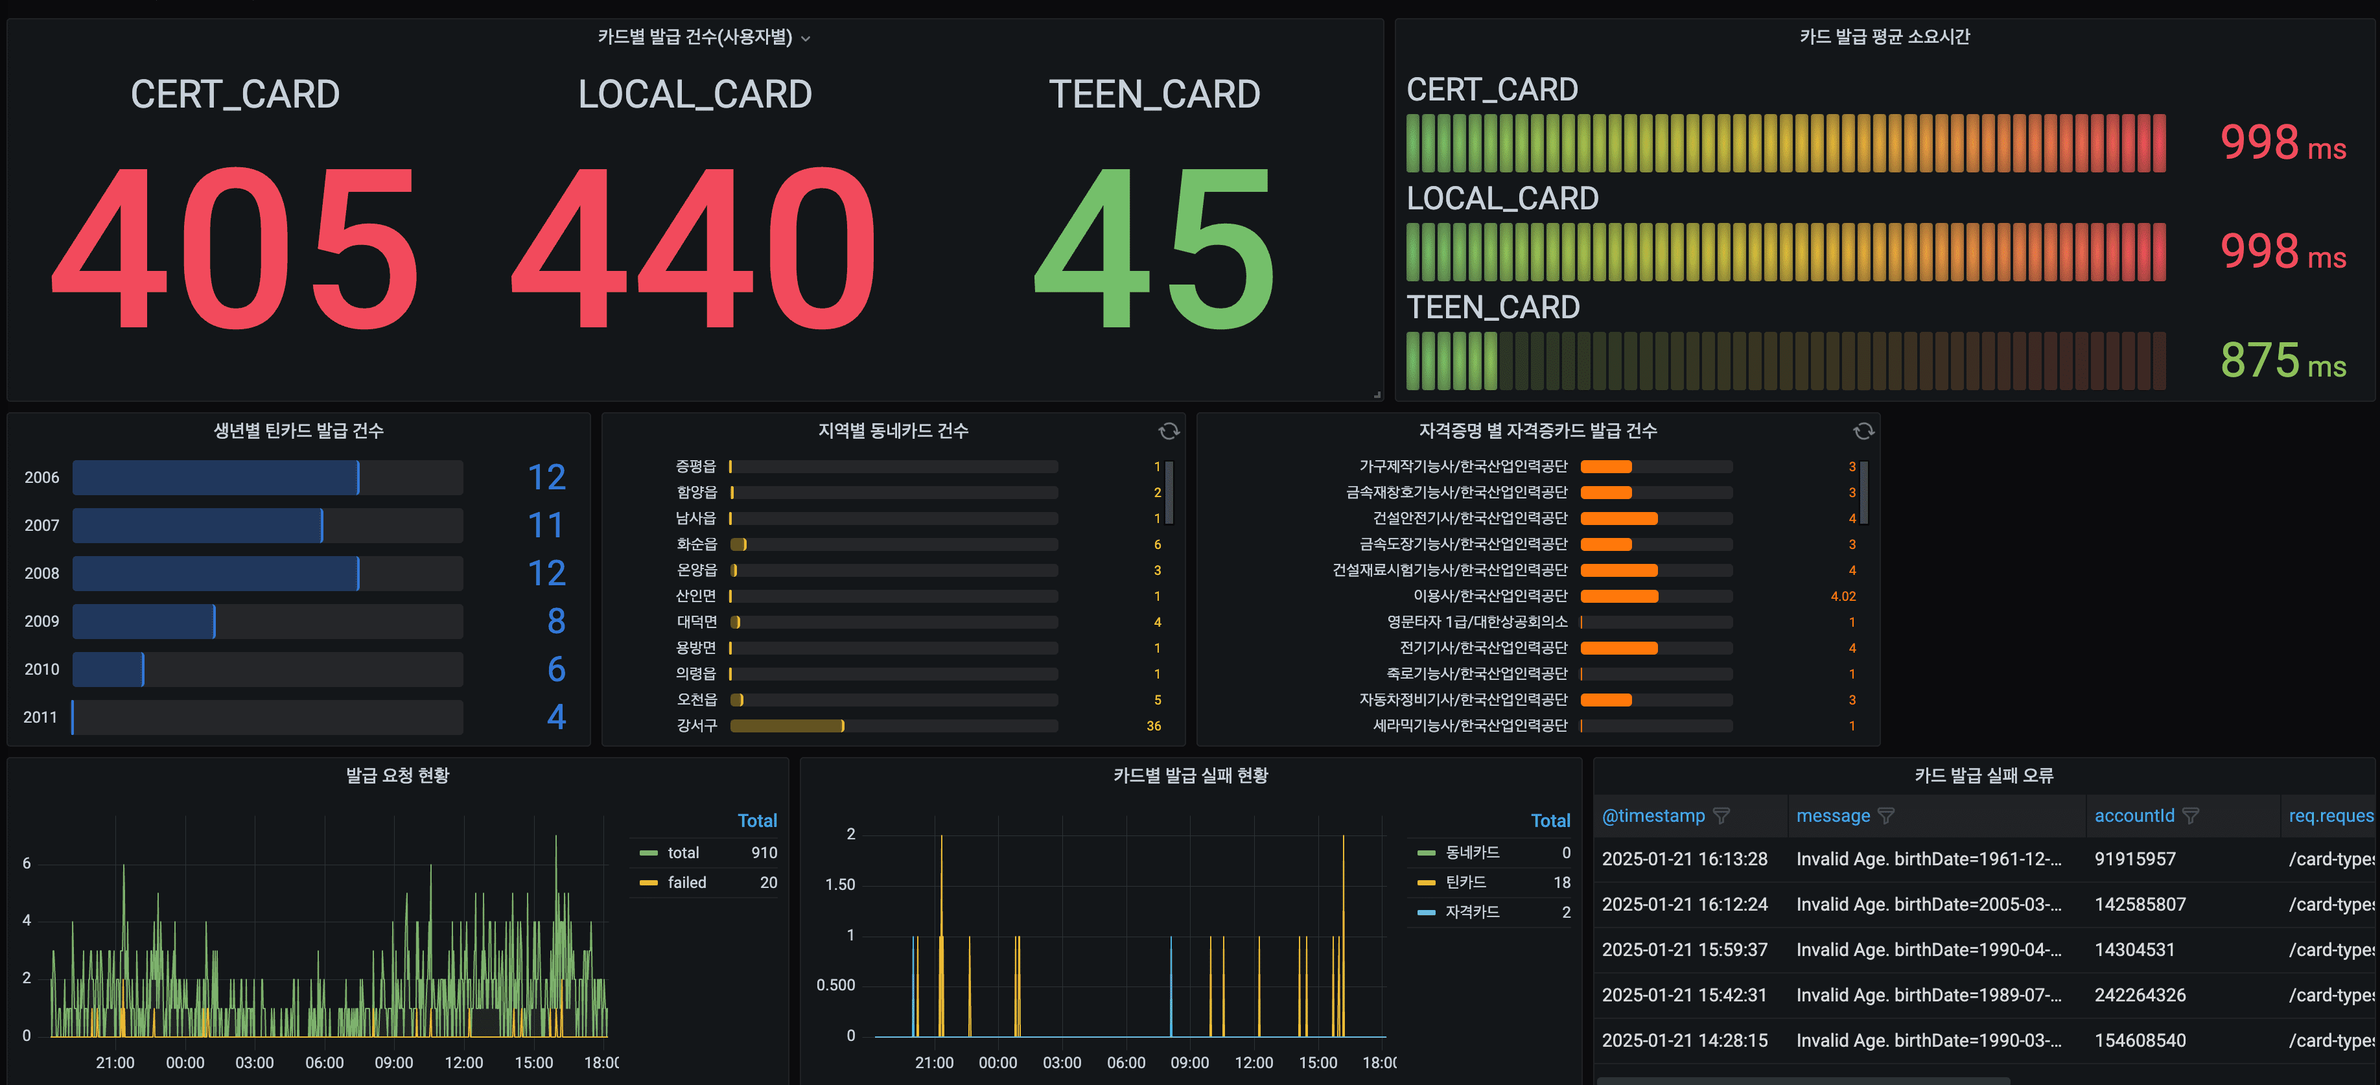Open filter for @timestamp column
This screenshot has width=2380, height=1085.
tap(1721, 816)
